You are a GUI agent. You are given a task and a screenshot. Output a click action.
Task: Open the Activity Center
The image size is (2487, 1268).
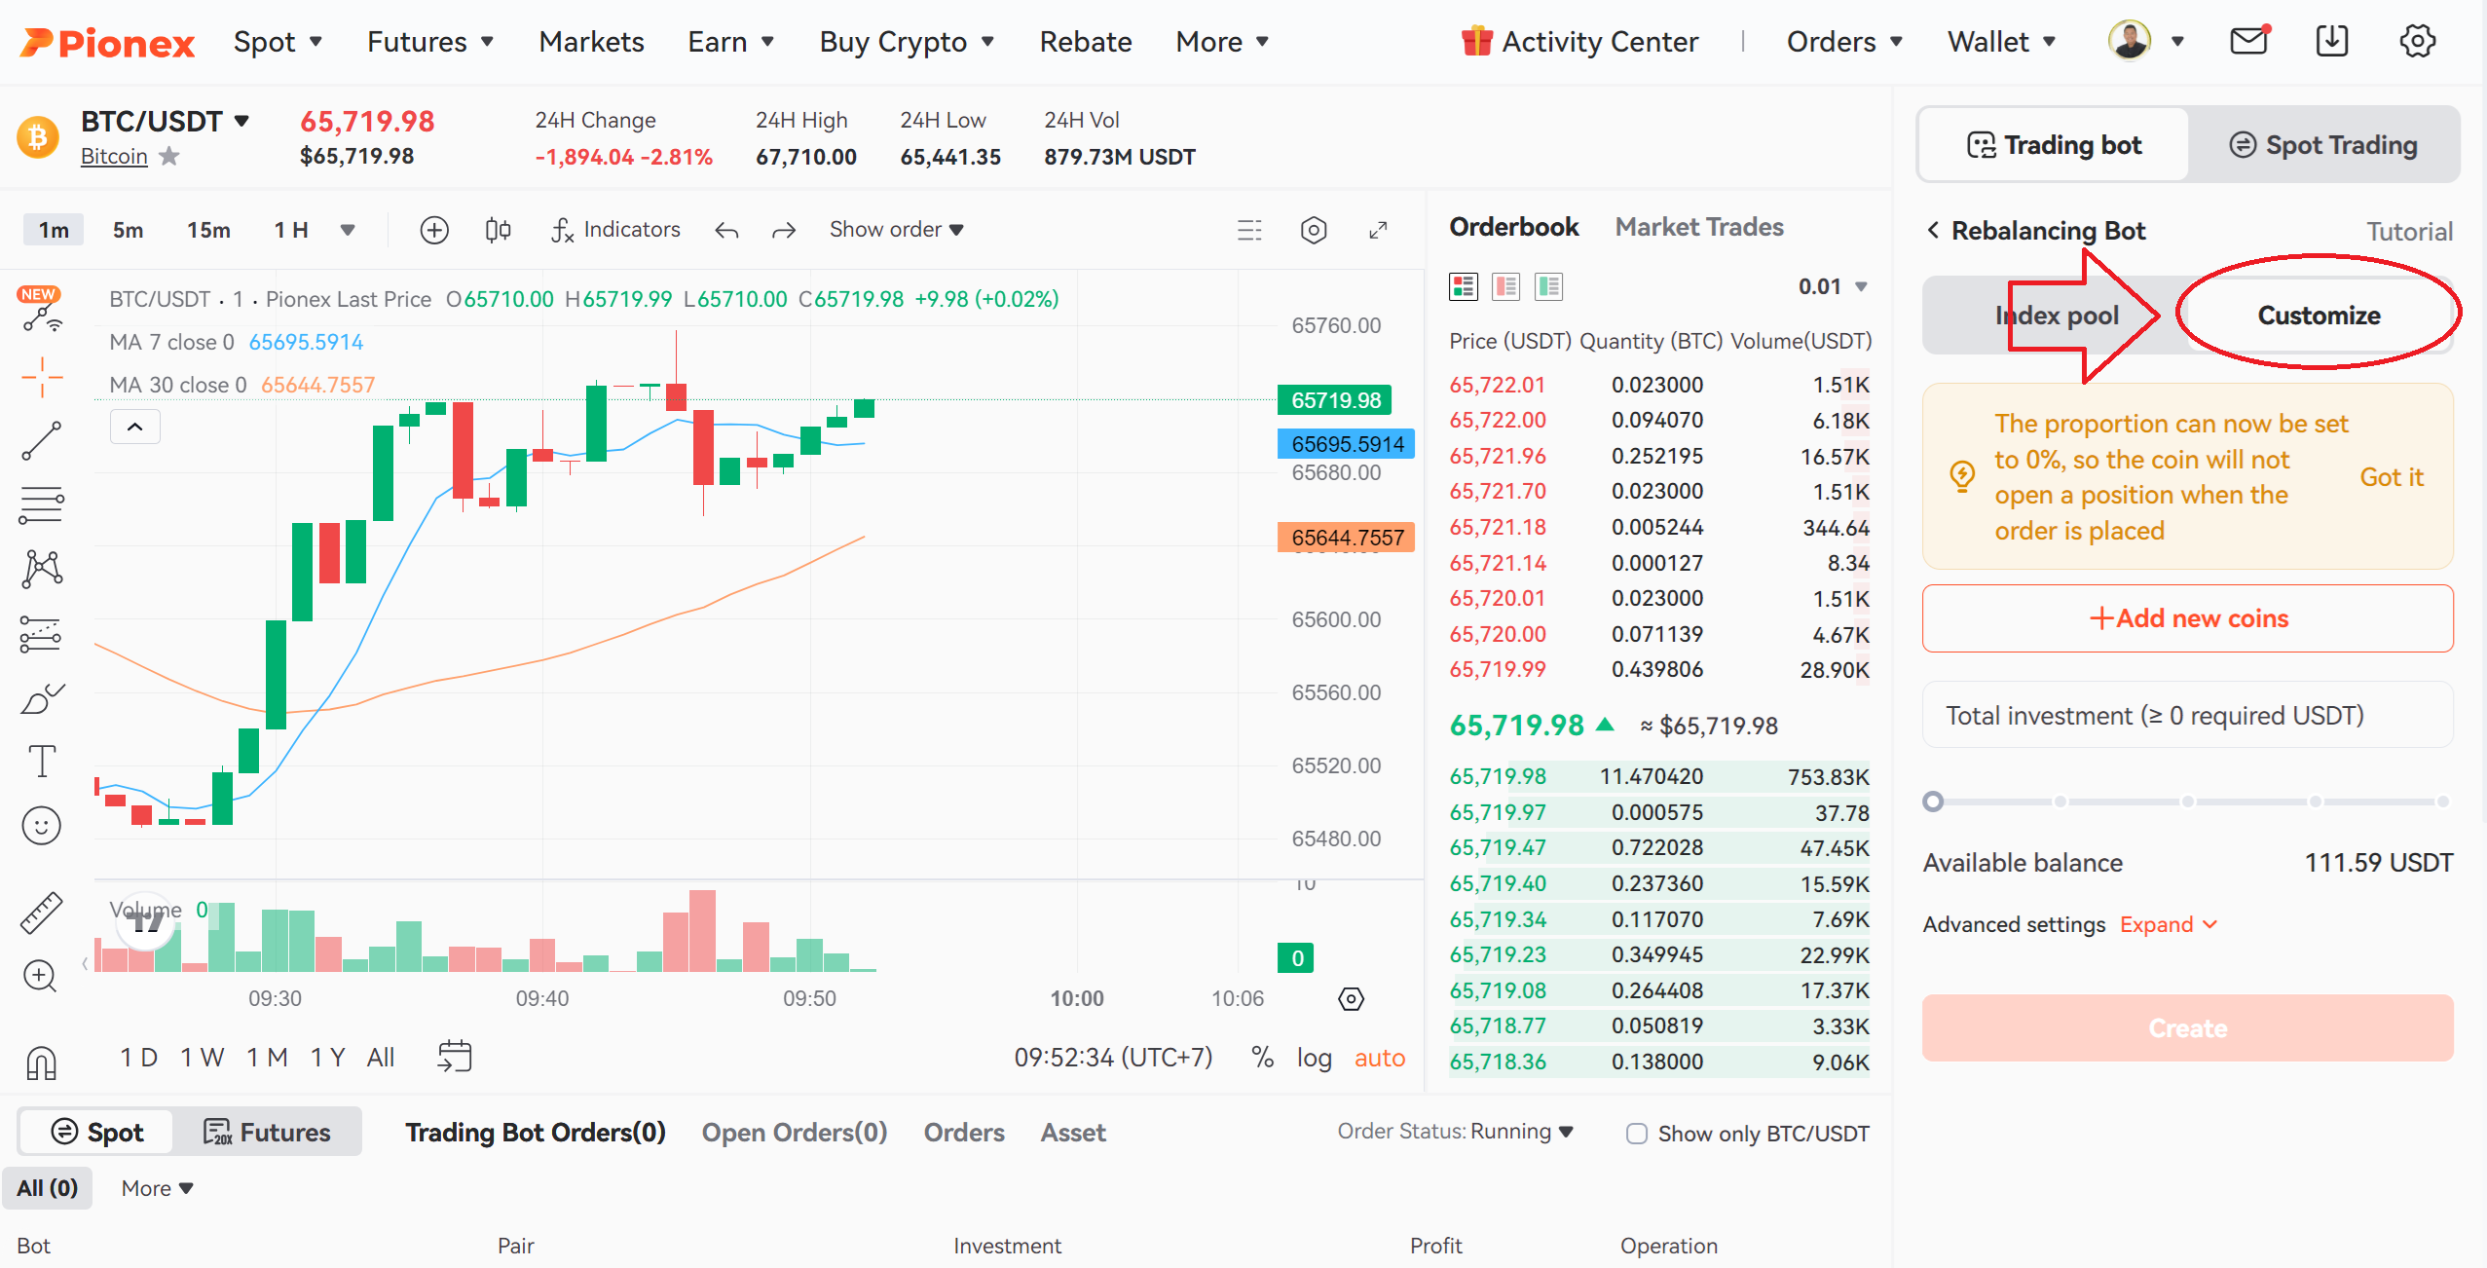(1579, 42)
